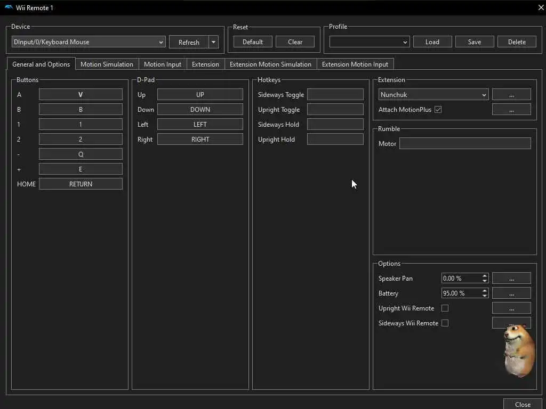Remap the HOME button set to RETURN
The height and width of the screenshot is (409, 546).
(x=81, y=184)
